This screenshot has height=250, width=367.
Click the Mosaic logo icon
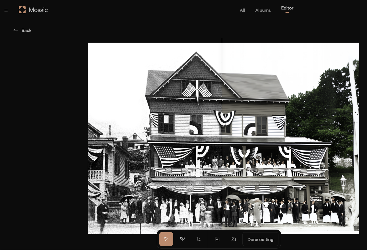(x=22, y=10)
